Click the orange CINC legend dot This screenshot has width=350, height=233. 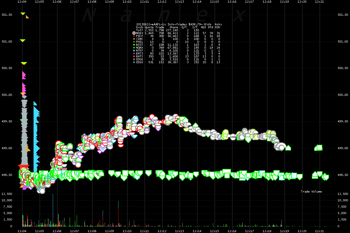(134, 39)
